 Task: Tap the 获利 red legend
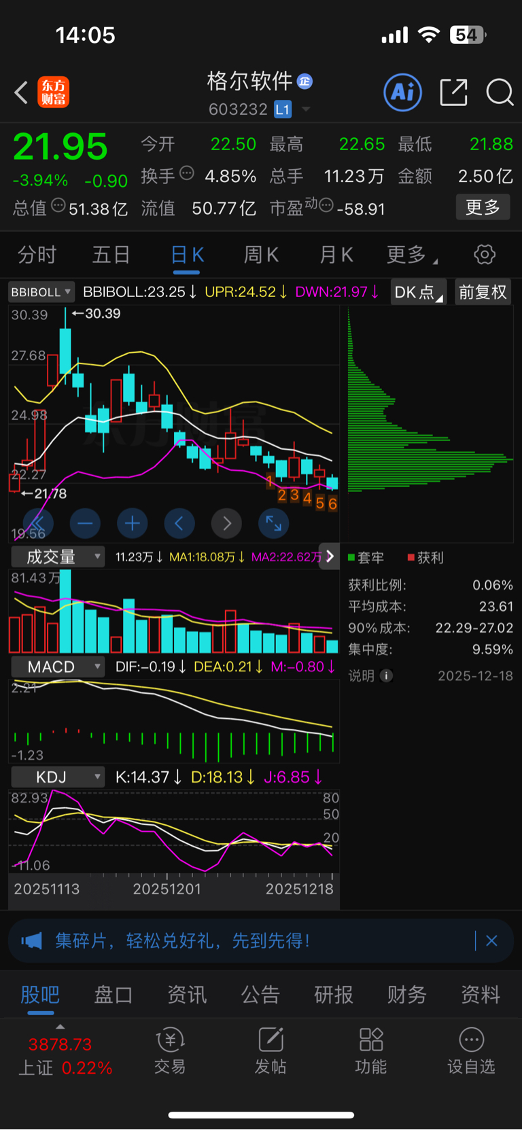click(x=425, y=557)
